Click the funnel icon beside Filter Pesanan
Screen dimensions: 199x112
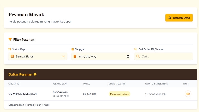[x=10, y=39]
